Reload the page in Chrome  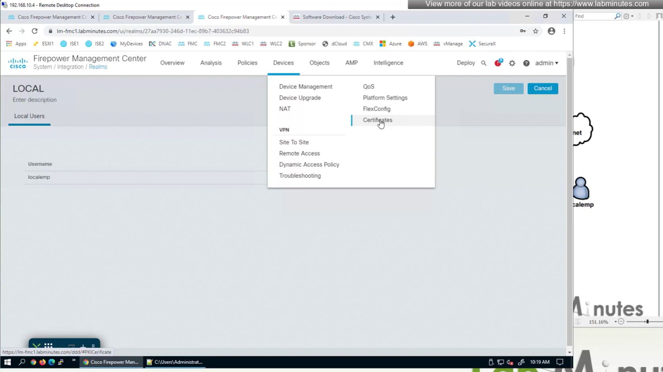tap(35, 31)
